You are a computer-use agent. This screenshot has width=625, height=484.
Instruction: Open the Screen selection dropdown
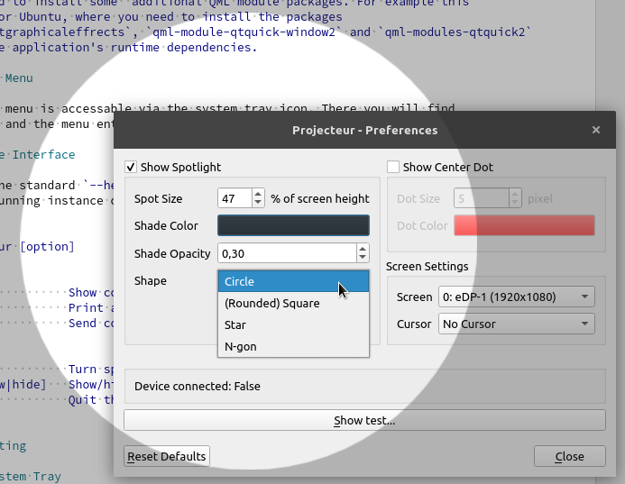(517, 297)
